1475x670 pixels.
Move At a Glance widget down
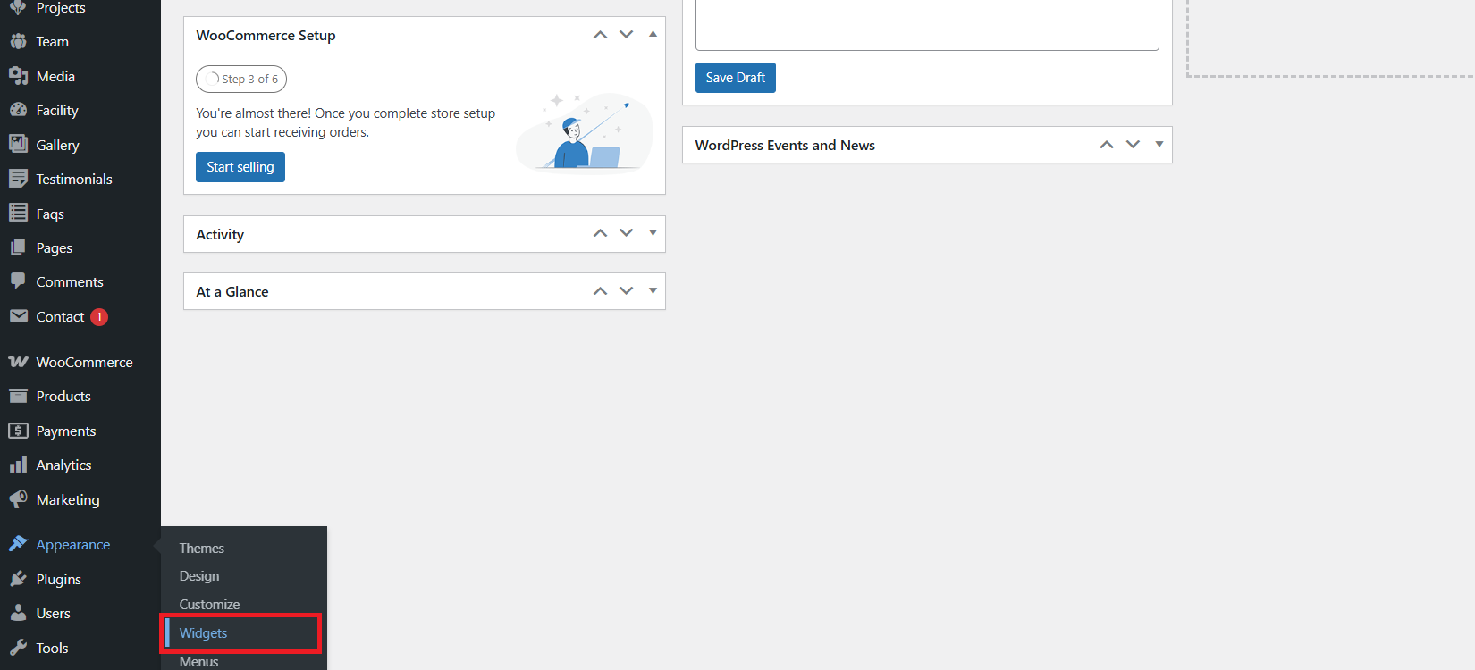[627, 290]
